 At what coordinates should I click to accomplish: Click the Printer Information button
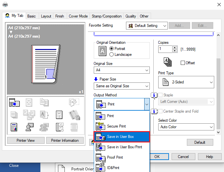(65, 141)
